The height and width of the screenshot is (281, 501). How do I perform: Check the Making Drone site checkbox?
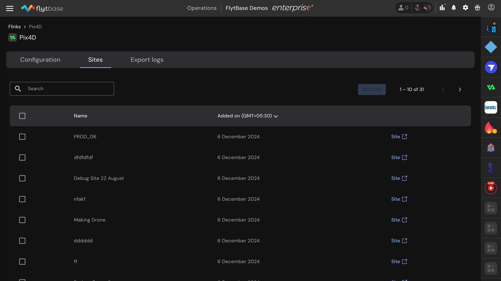coord(22,220)
